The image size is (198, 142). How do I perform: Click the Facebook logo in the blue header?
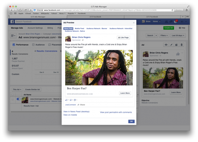[12, 22]
